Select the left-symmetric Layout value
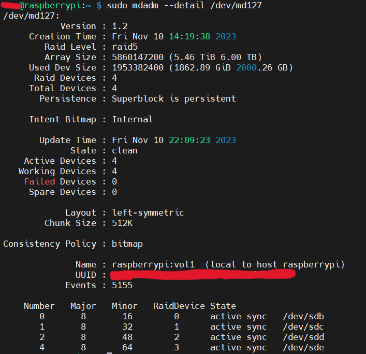Viewport: 366px width, 354px height. 148,213
